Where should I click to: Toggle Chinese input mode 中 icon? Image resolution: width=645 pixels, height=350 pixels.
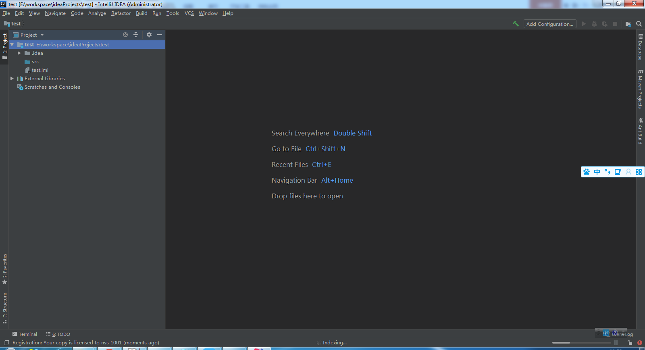coord(597,172)
